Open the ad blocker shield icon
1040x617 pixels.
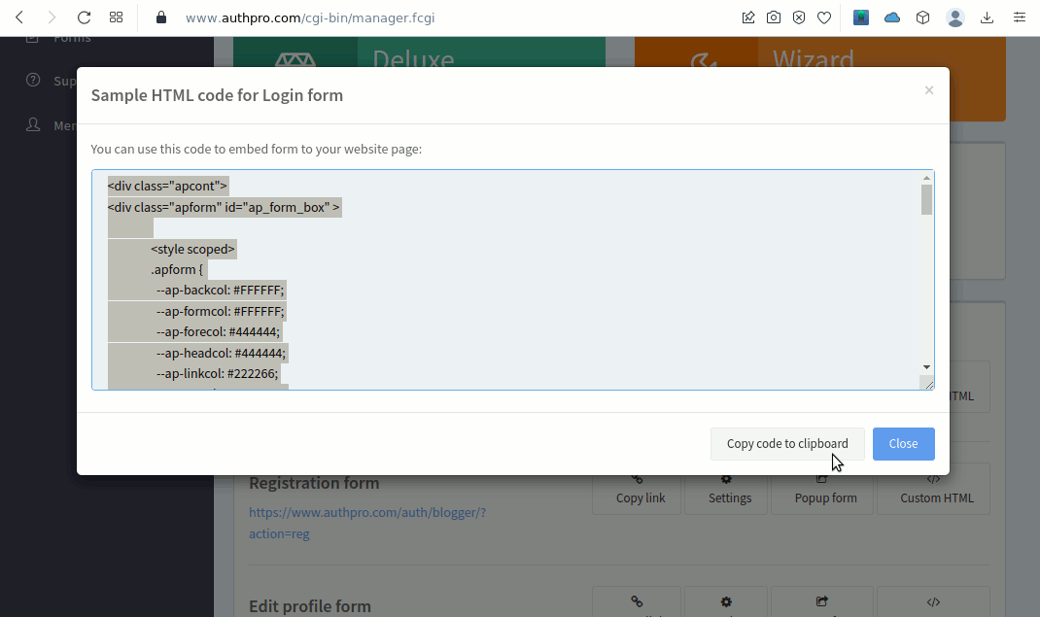[799, 17]
